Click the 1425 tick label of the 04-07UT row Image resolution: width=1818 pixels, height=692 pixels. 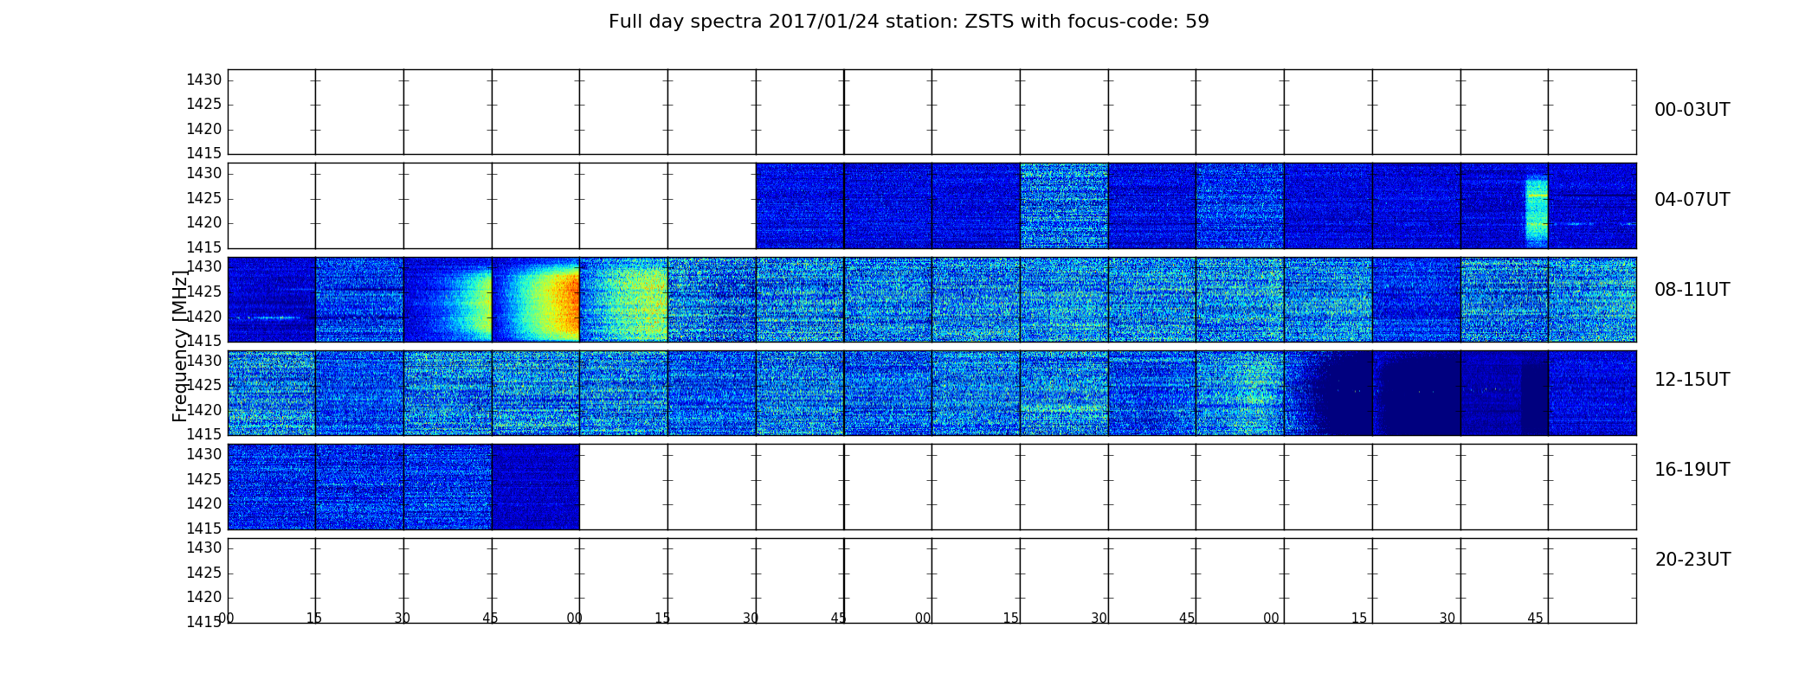click(x=204, y=199)
